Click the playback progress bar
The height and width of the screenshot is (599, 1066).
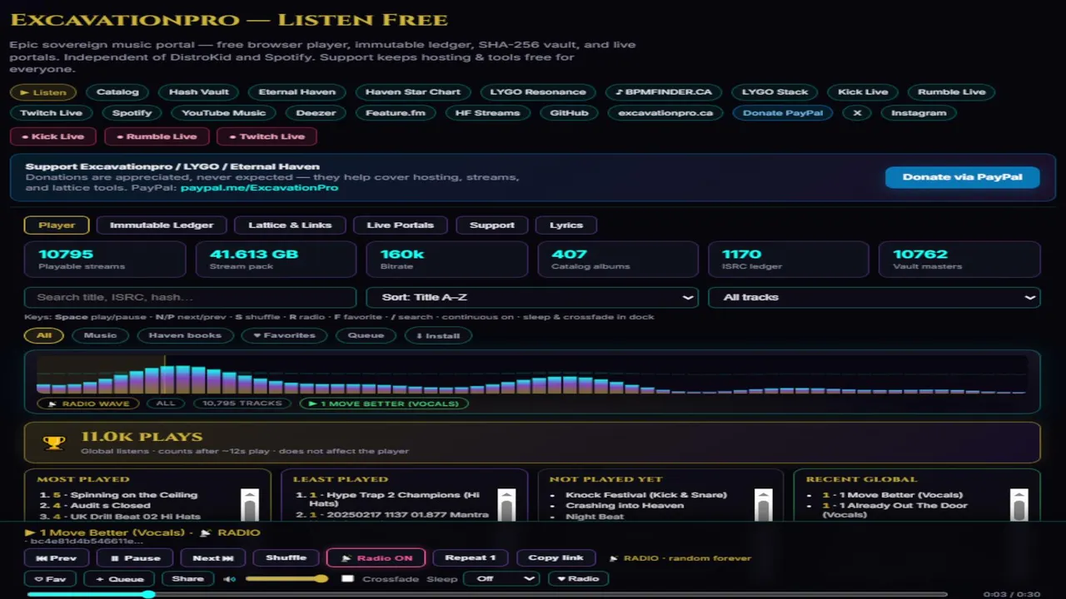point(487,594)
